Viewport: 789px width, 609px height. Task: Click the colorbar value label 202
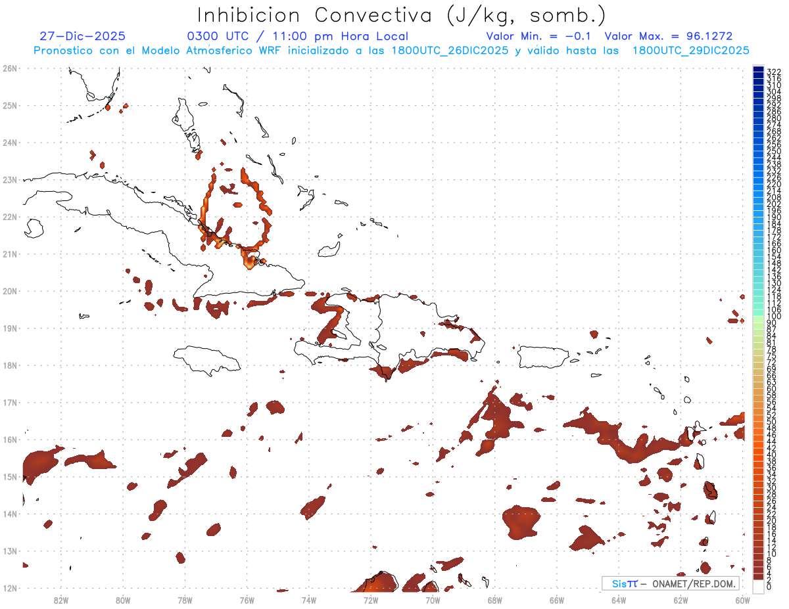774,204
